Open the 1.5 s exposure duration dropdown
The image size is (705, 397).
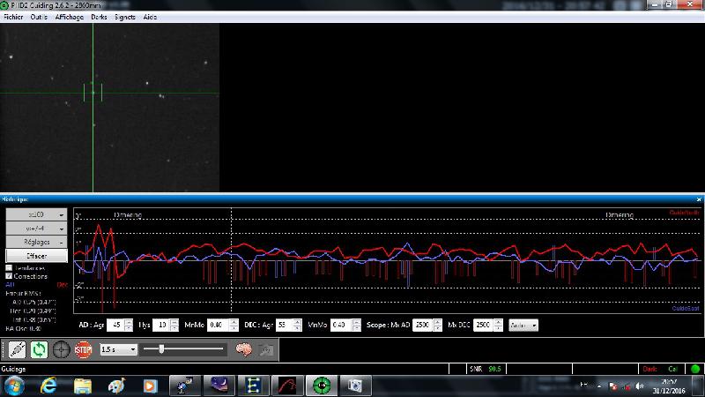pyautogui.click(x=118, y=349)
